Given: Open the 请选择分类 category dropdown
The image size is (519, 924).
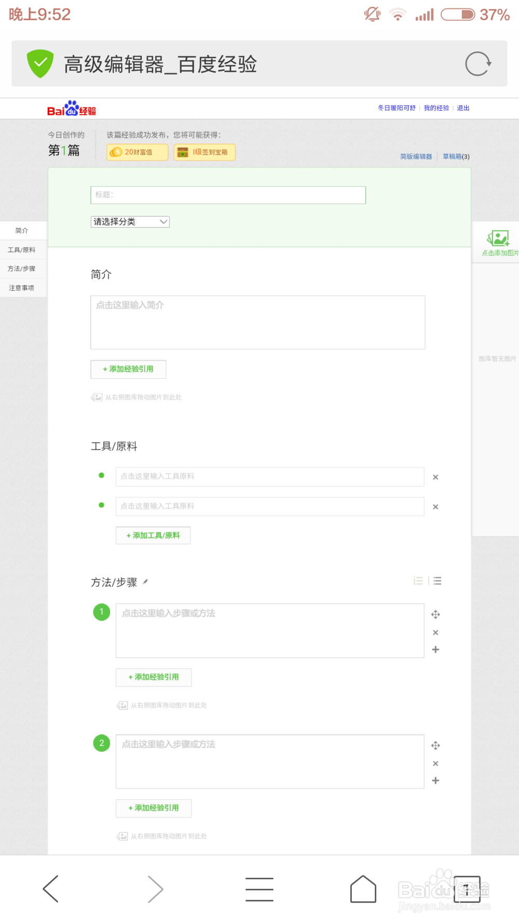Looking at the screenshot, I should pyautogui.click(x=130, y=222).
